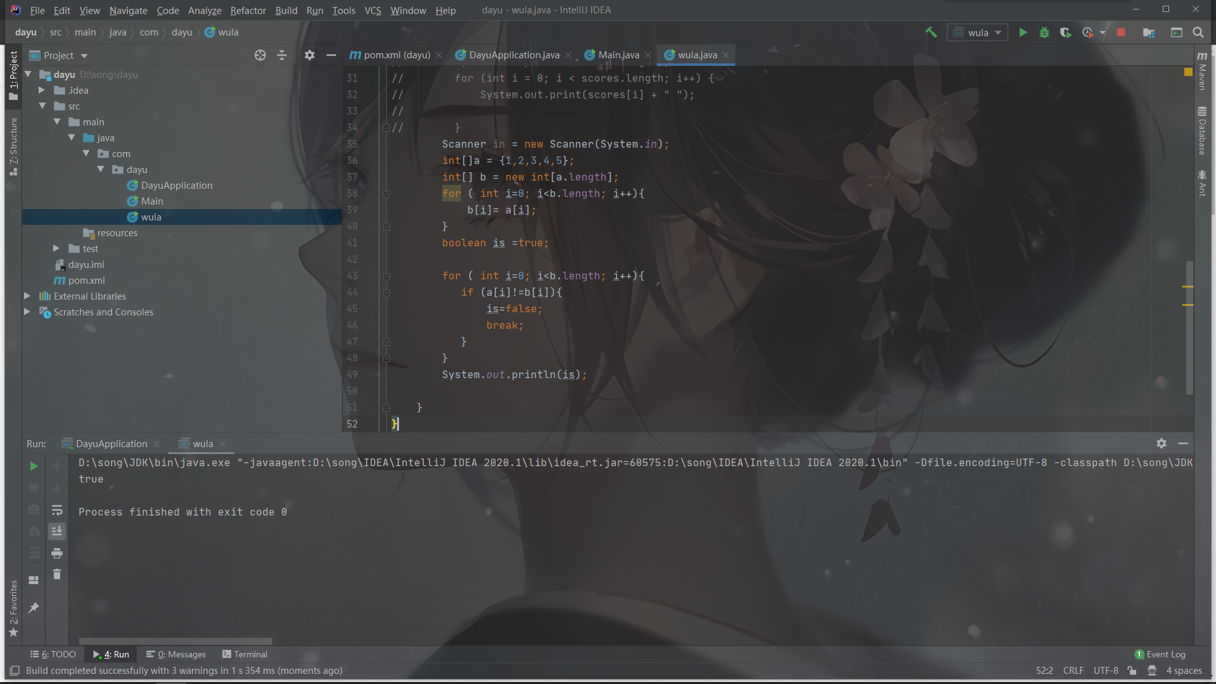1216x684 pixels.
Task: Run wula with the green play icon in the toolbar
Action: click(x=1023, y=32)
